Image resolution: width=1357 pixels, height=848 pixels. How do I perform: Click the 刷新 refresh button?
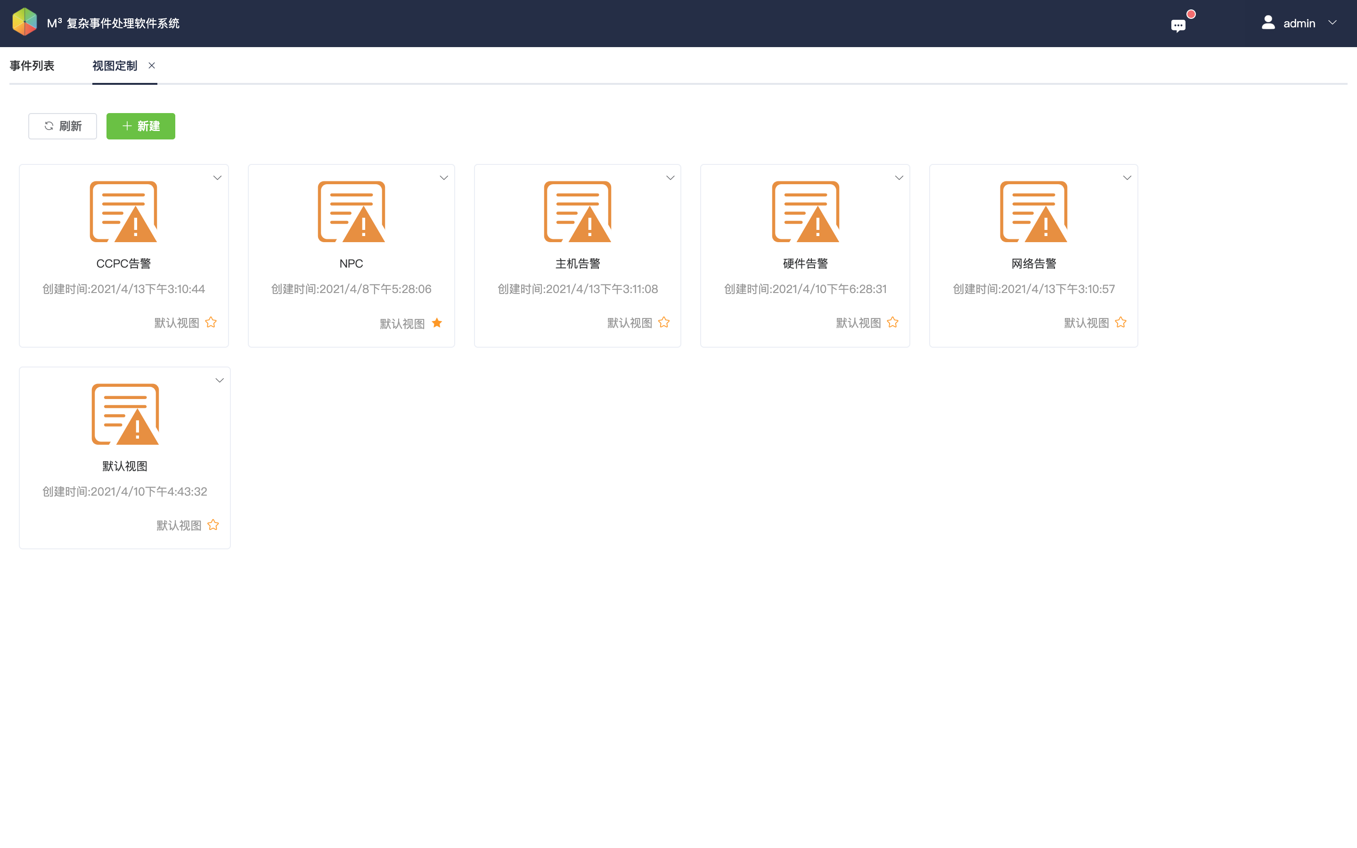(62, 126)
